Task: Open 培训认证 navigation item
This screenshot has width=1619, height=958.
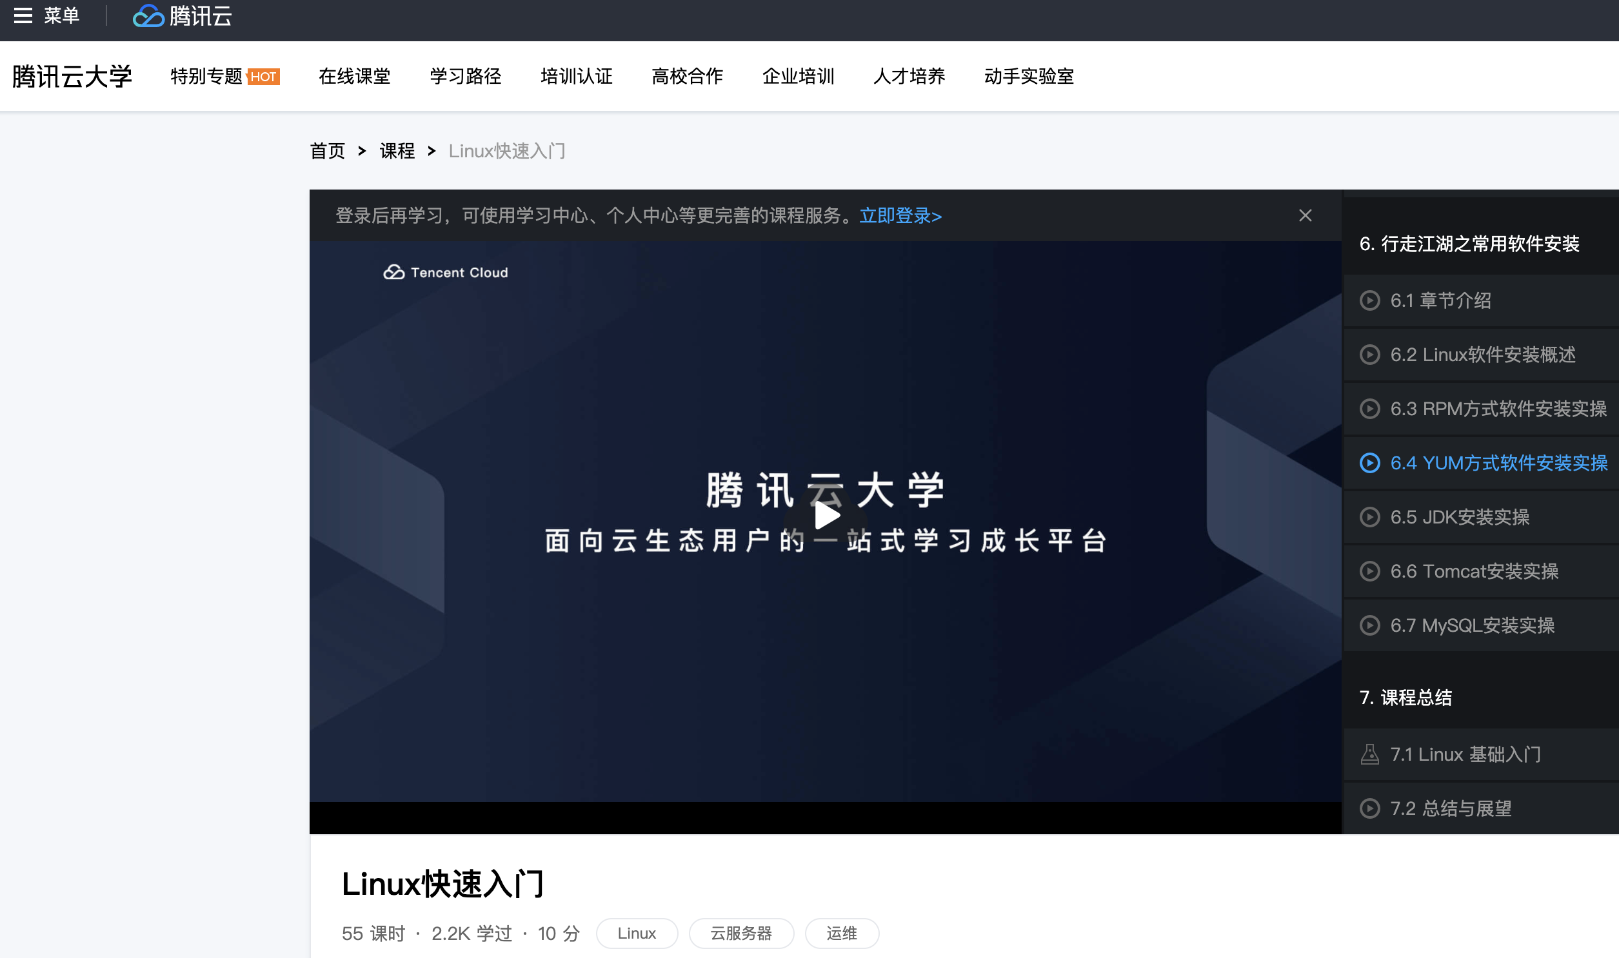Action: click(x=577, y=76)
